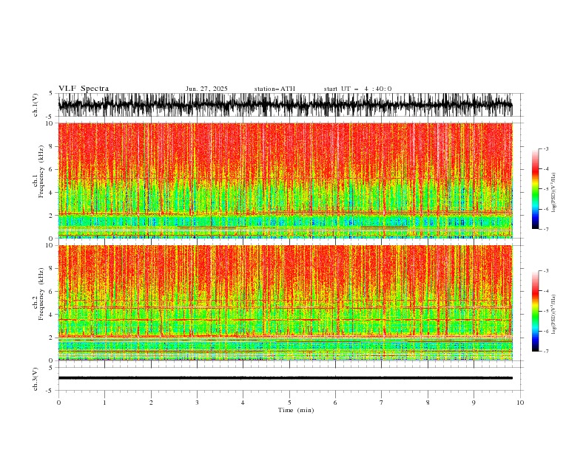586x452 pixels.
Task: Click the ch.2 color bar 'log(PSD)(V²/Hz)' label
Action: click(554, 315)
